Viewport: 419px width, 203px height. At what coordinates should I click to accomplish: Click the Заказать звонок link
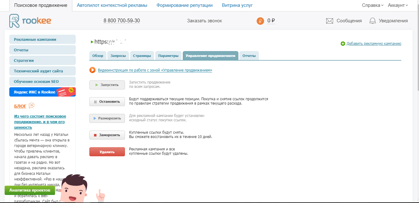click(x=204, y=21)
